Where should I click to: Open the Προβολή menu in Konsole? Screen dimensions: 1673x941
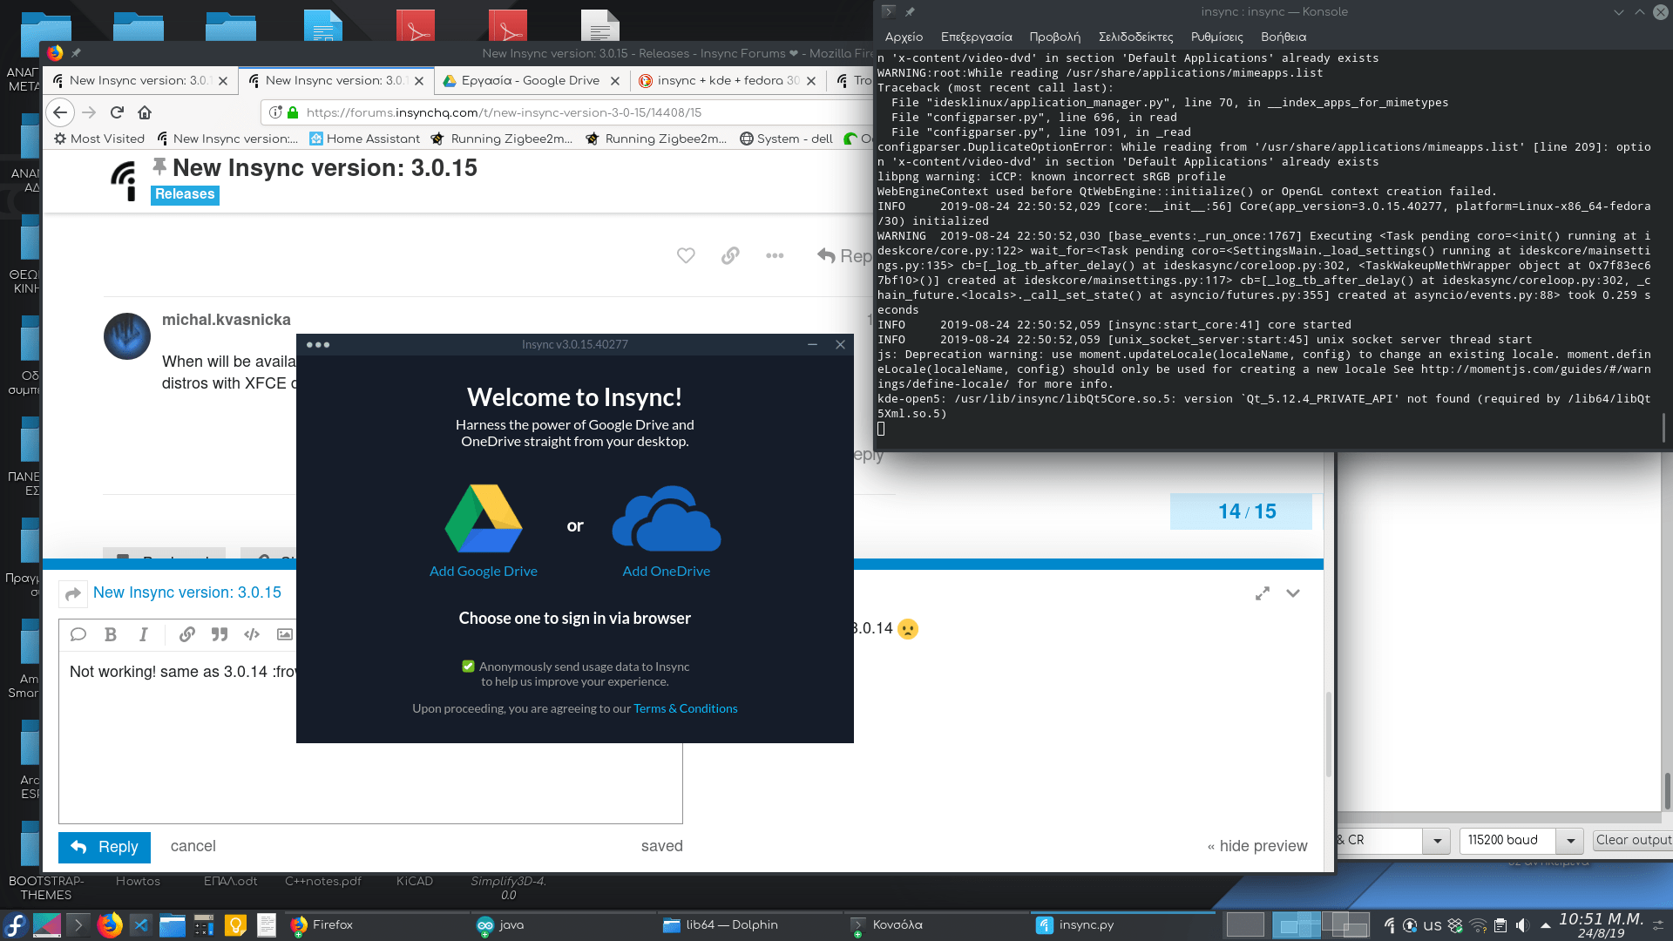point(1054,37)
